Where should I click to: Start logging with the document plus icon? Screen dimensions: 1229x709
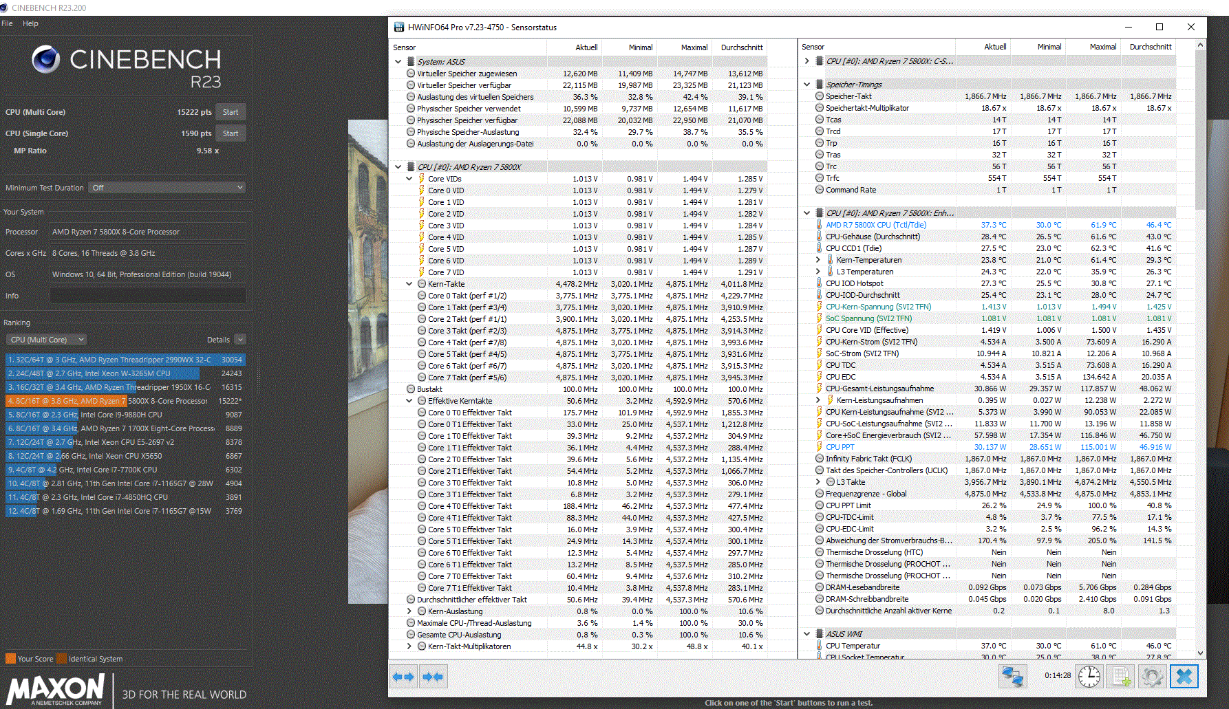[1120, 677]
